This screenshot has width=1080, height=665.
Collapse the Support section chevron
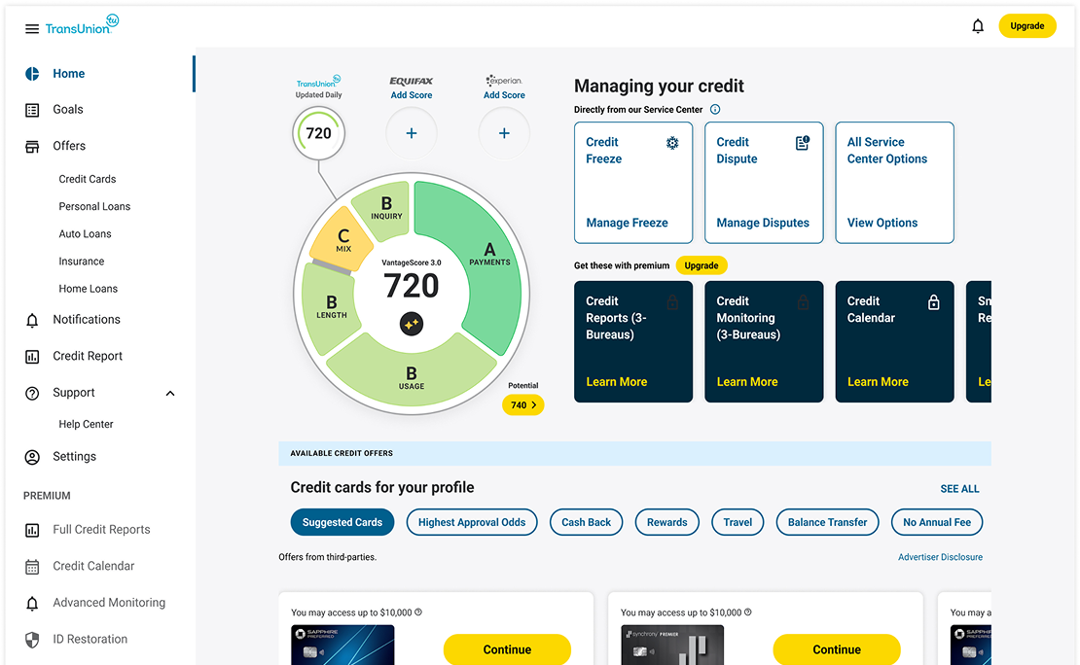(170, 393)
